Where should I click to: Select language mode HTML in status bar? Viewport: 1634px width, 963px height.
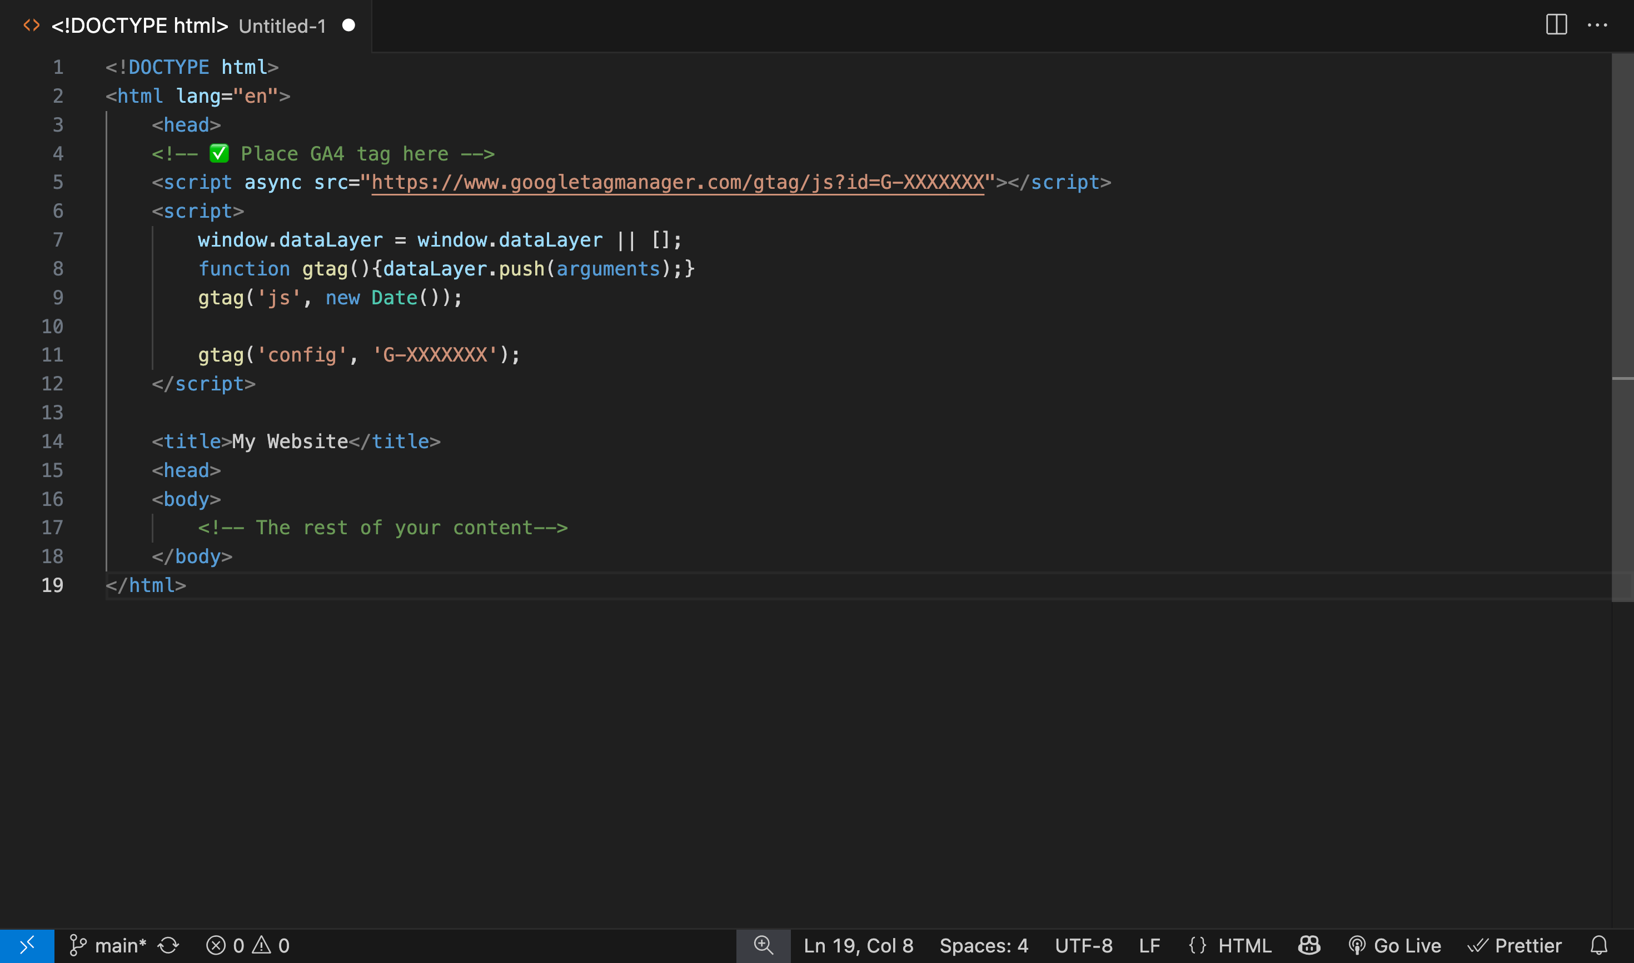point(1244,945)
